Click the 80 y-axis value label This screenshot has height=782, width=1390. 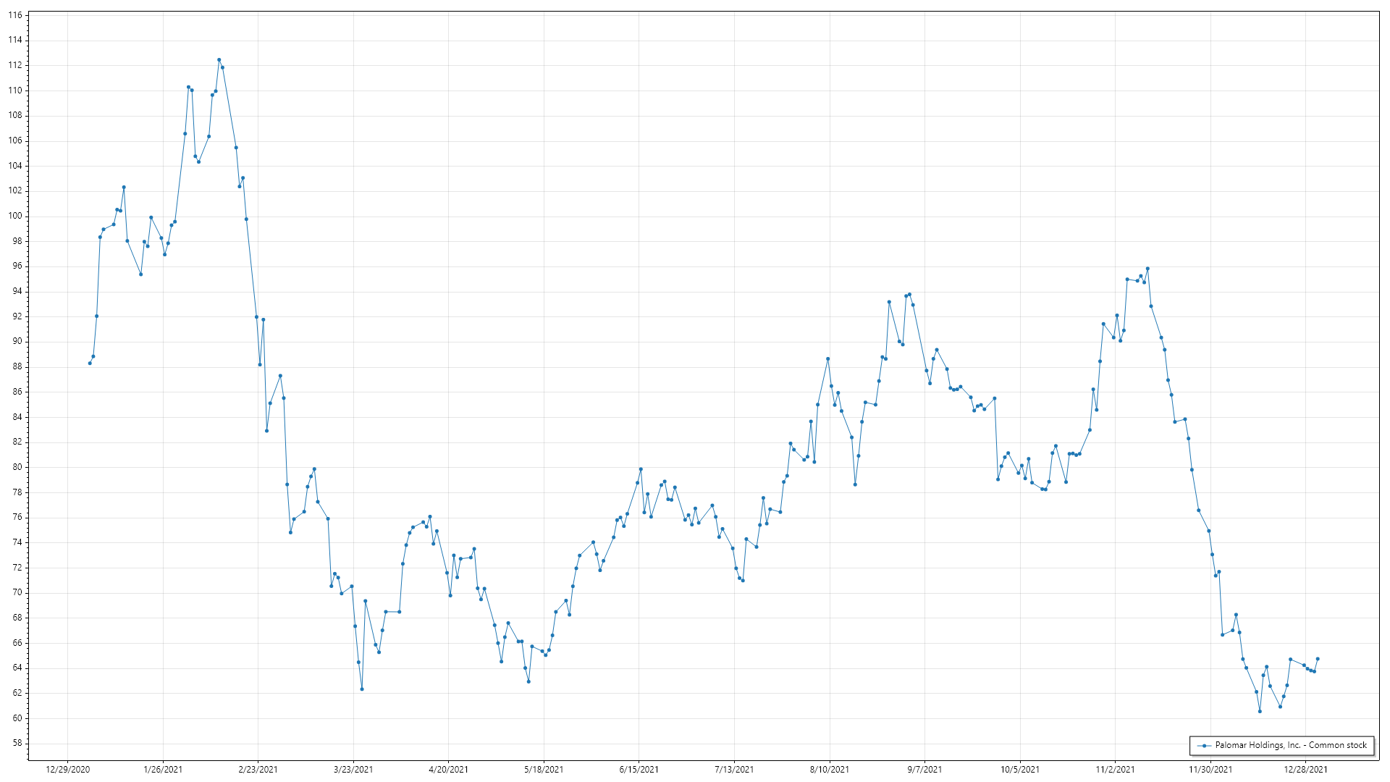tap(17, 467)
